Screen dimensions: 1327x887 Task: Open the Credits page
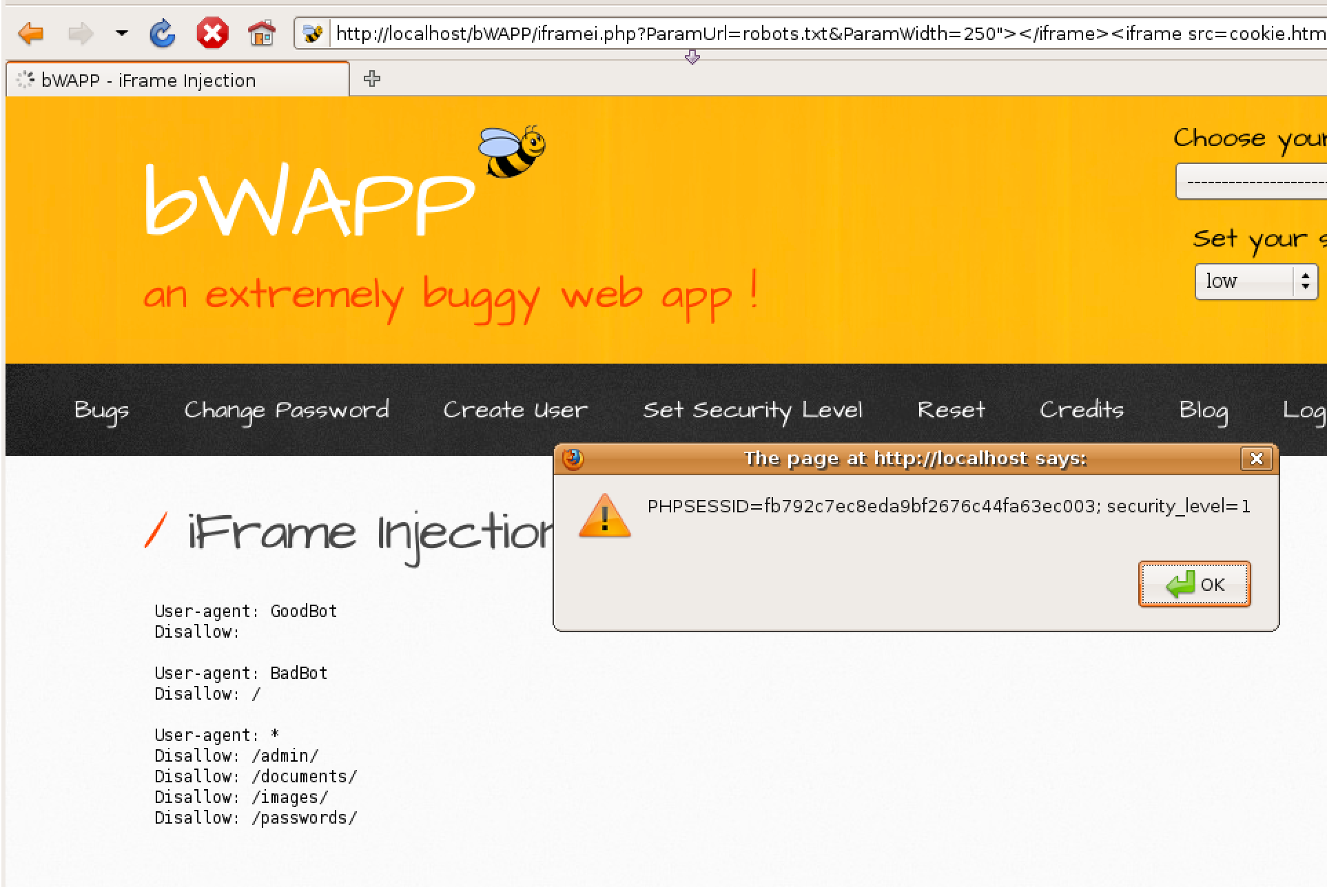tap(1081, 410)
